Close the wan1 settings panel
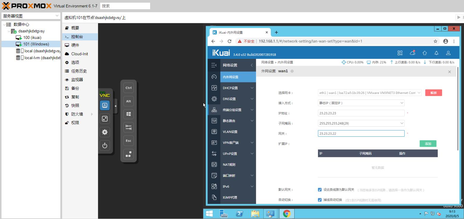This screenshot has width=464, height=219. click(x=449, y=72)
